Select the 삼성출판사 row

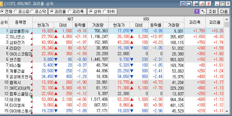(x=112, y=31)
